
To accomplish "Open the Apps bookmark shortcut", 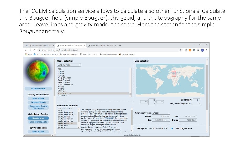I will pyautogui.click(x=28, y=54).
